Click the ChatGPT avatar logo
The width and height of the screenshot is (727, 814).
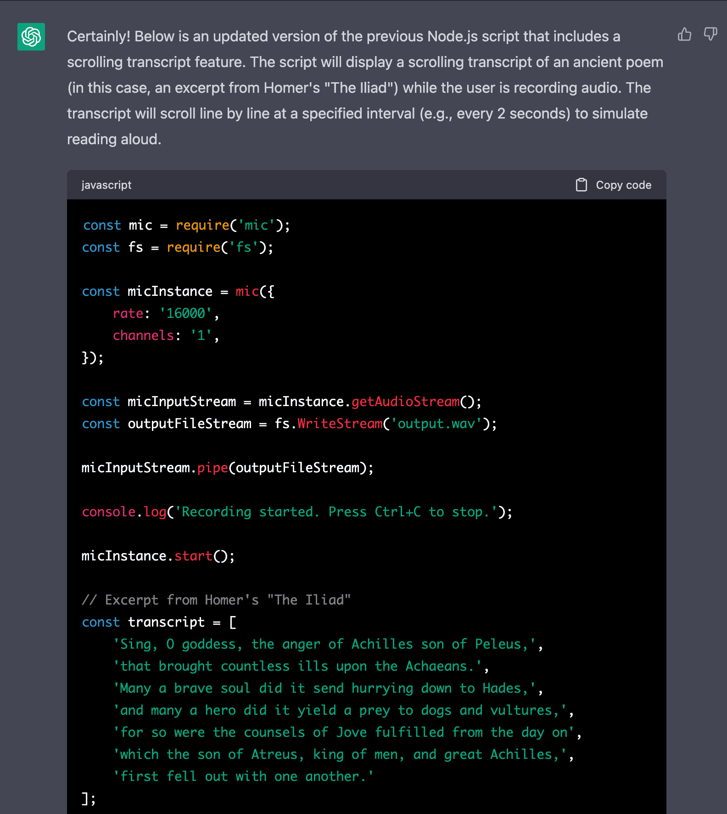31,37
